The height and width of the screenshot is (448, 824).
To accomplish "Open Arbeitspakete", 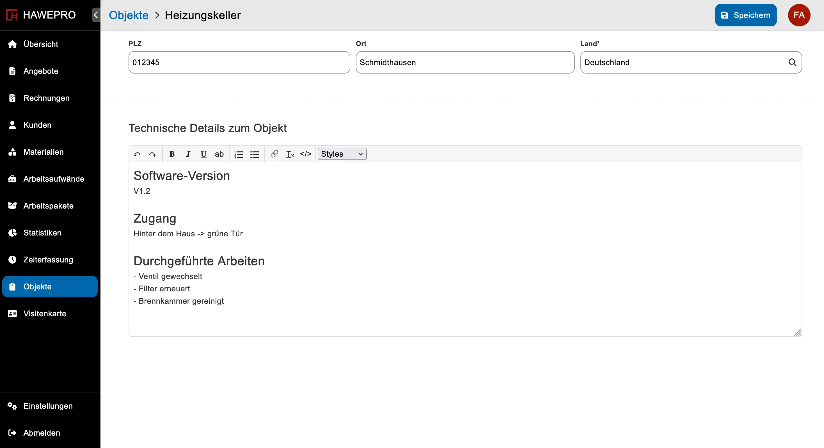I will [x=50, y=206].
